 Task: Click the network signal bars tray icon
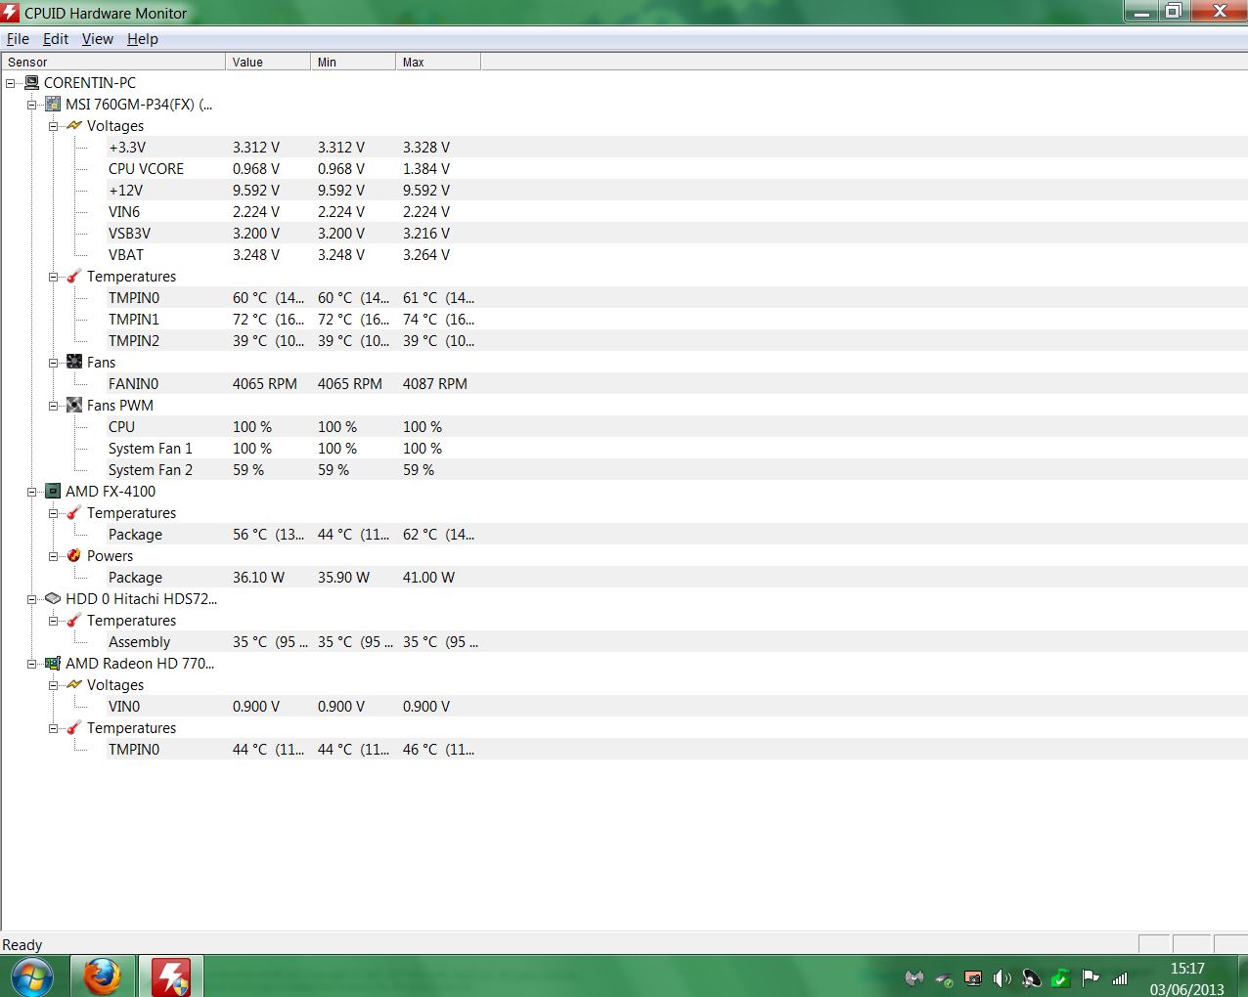[1120, 977]
